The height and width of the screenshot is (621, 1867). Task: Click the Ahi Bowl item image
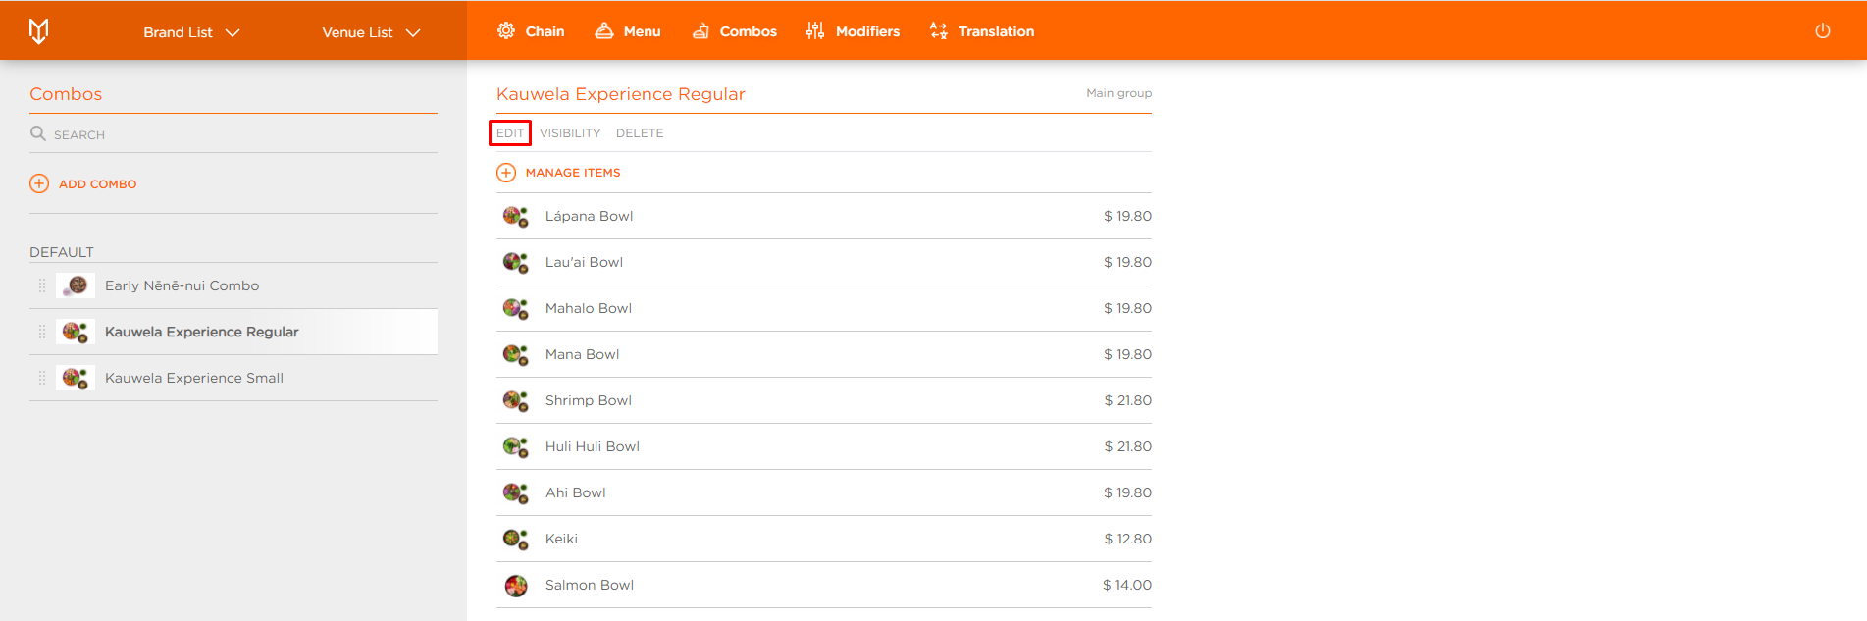[x=516, y=492]
